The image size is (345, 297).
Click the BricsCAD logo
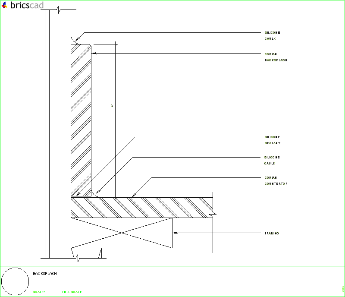(22, 6)
